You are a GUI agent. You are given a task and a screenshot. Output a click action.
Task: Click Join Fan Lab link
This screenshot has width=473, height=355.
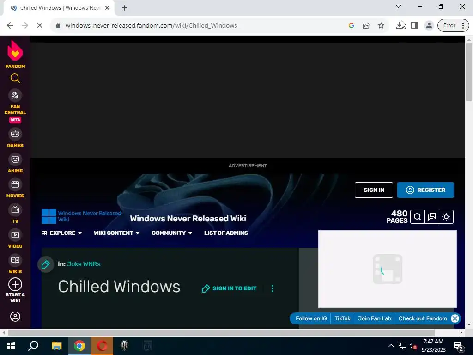[374, 318]
